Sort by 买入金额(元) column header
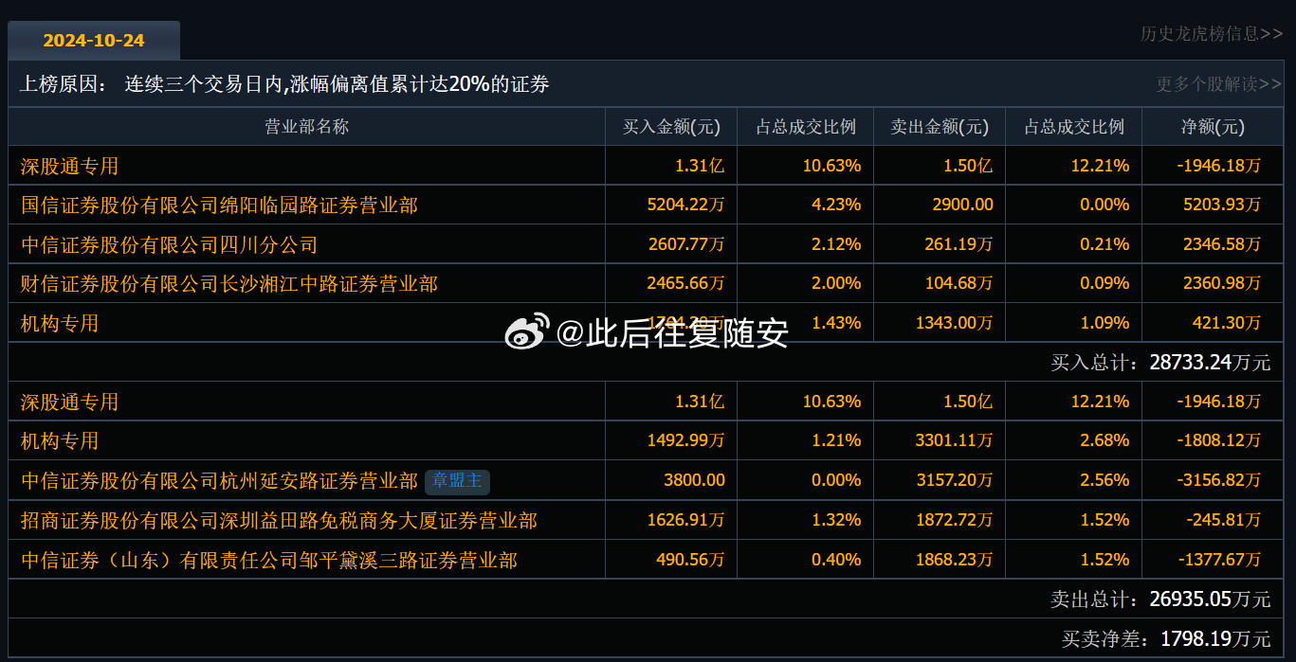 [669, 125]
